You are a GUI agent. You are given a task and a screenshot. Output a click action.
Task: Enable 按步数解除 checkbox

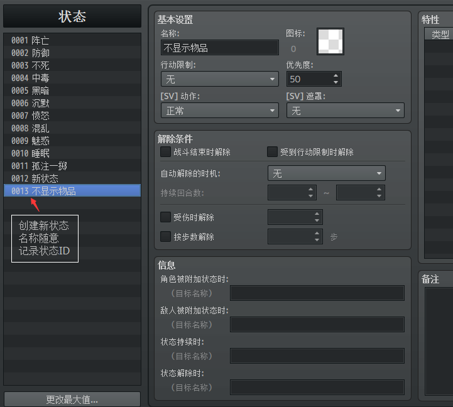pyautogui.click(x=165, y=236)
